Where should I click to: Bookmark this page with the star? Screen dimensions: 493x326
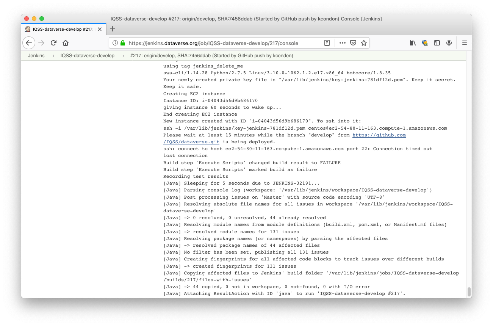(x=363, y=43)
